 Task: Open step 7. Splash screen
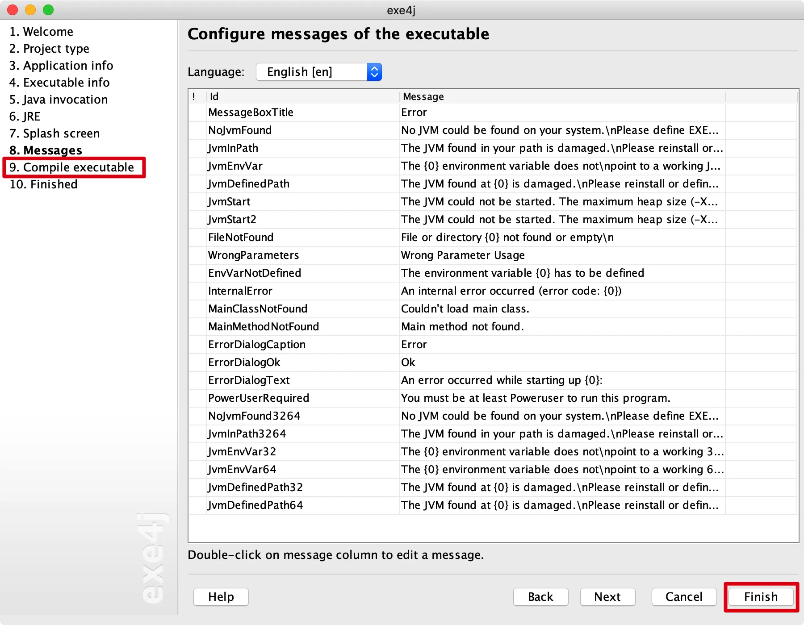click(x=54, y=133)
